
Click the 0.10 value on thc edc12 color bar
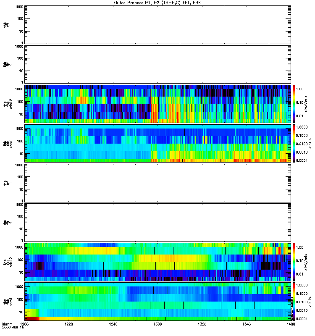pos(299,260)
